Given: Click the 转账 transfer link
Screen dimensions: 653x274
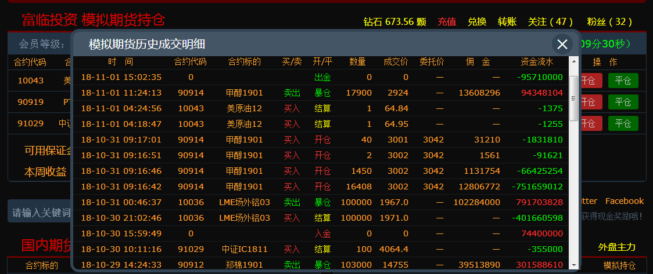Looking at the screenshot, I should (x=507, y=21).
